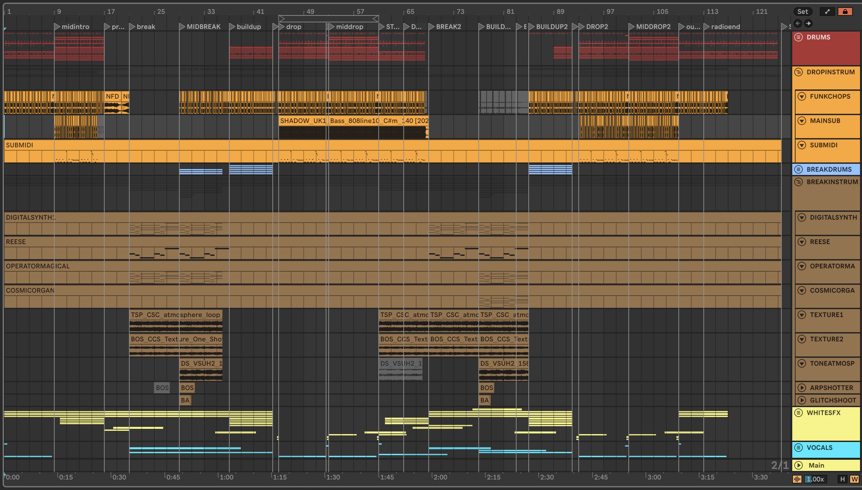Image resolution: width=862 pixels, height=490 pixels.
Task: Collapse the REESE track
Action: pyautogui.click(x=802, y=242)
